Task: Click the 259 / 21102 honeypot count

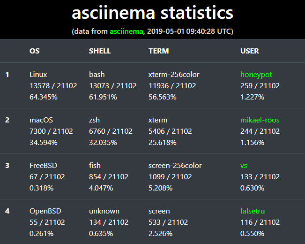Action: pyautogui.click(x=260, y=86)
